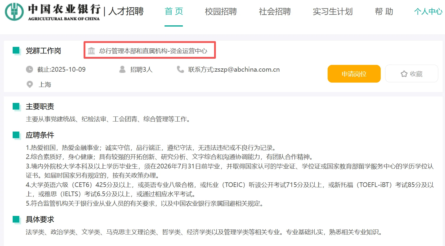This screenshot has height=246, width=445.
Task: Open 社会招聘 navigation item
Action: [275, 12]
